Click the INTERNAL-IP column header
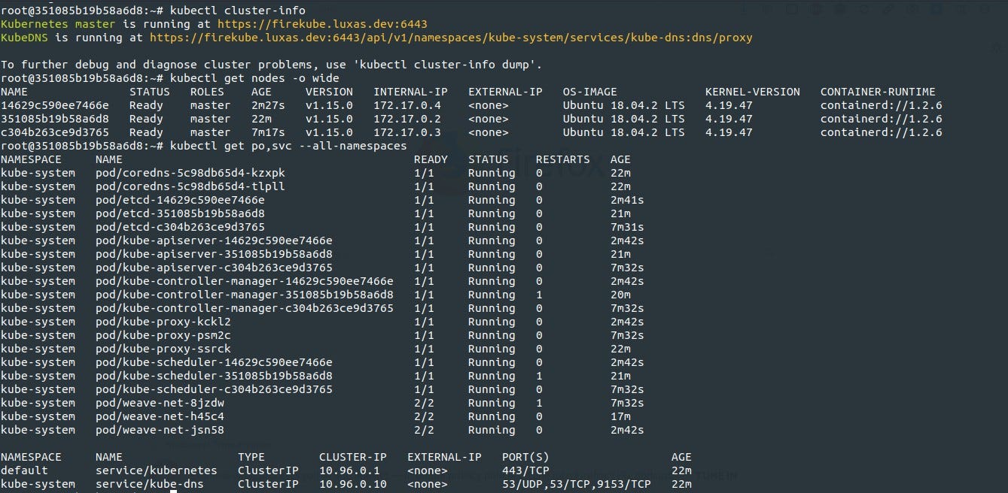Viewport: 1008px width, 493px height. tap(411, 92)
